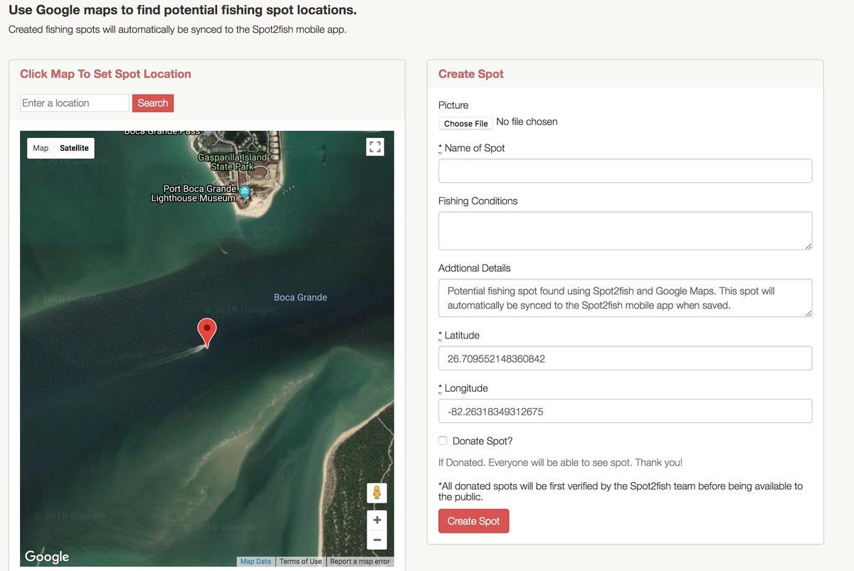Toggle the map fullscreen icon
This screenshot has height=571, width=854.
point(375,146)
